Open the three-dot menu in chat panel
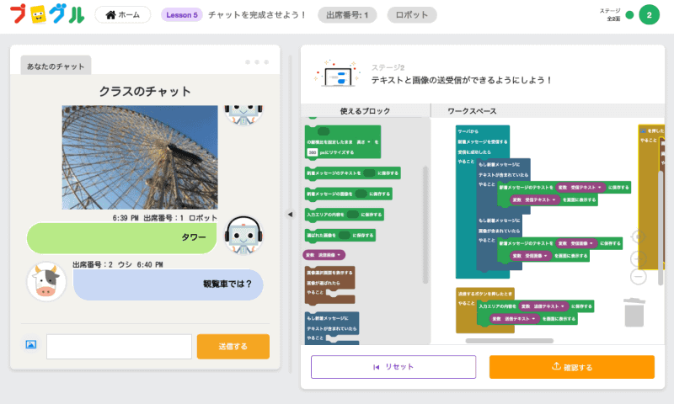This screenshot has width=674, height=404. pyautogui.click(x=257, y=62)
